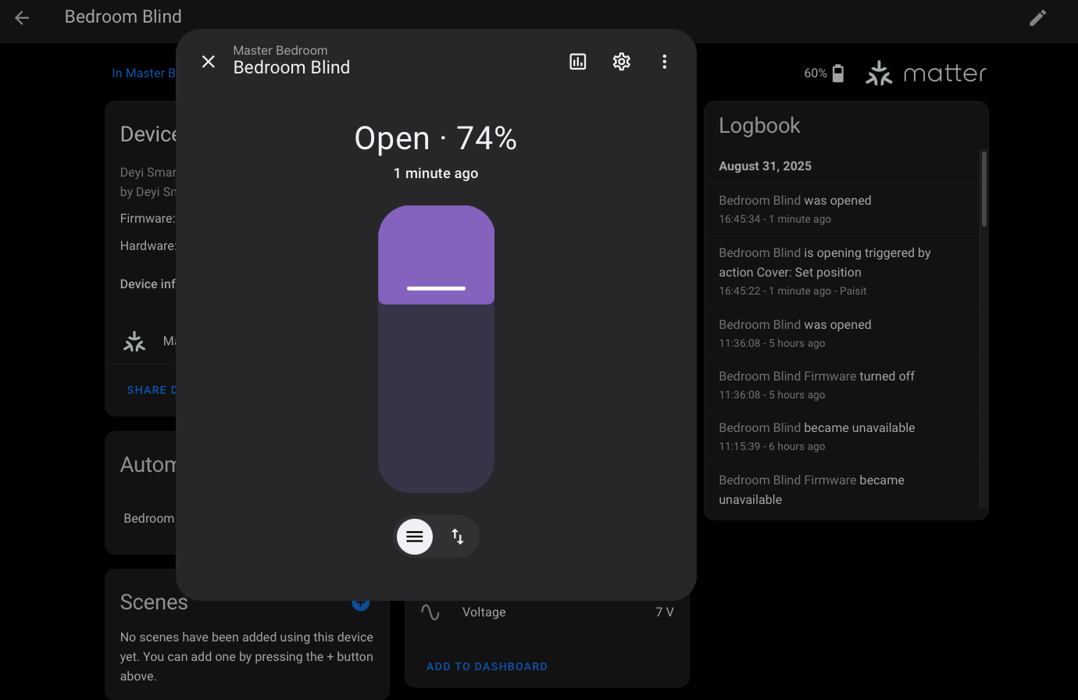Image resolution: width=1078 pixels, height=700 pixels.
Task: Open the three-dot overflow menu
Action: pos(665,62)
